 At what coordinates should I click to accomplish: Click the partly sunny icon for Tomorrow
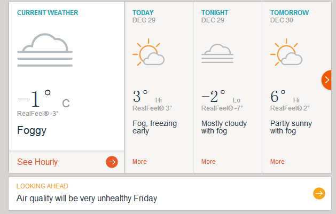point(286,52)
